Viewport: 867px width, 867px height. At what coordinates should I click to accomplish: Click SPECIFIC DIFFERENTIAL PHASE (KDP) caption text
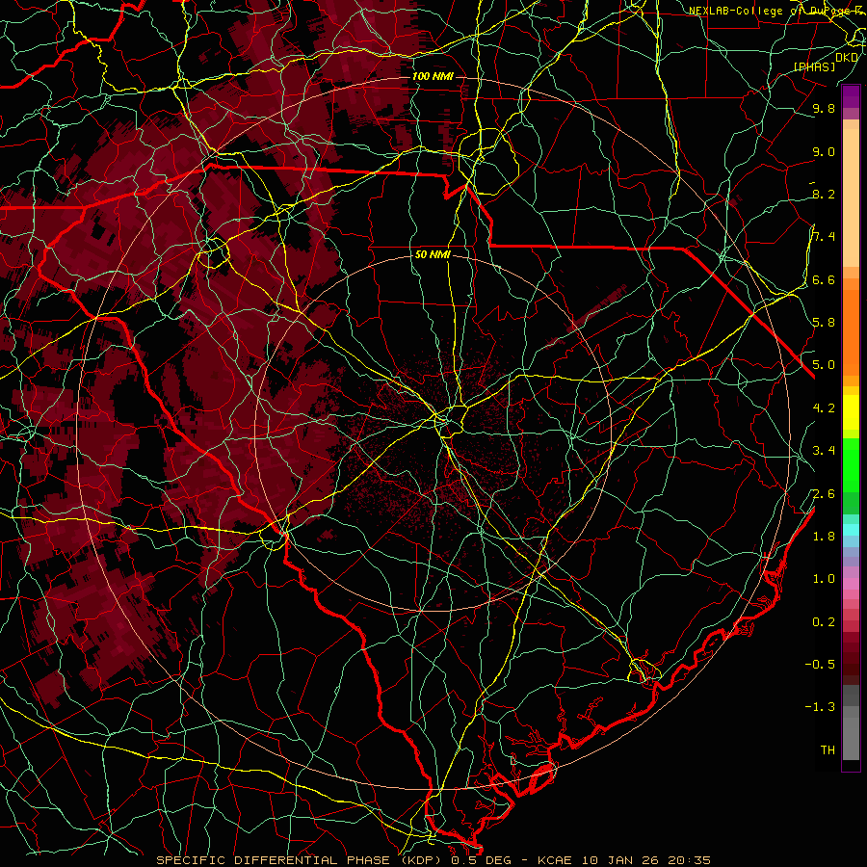(x=302, y=860)
